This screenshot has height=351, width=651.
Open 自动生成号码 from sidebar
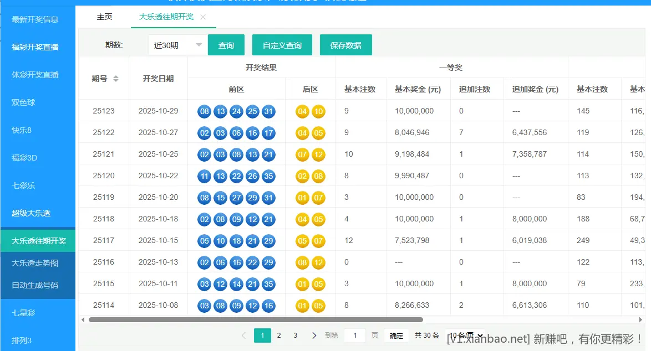point(37,286)
